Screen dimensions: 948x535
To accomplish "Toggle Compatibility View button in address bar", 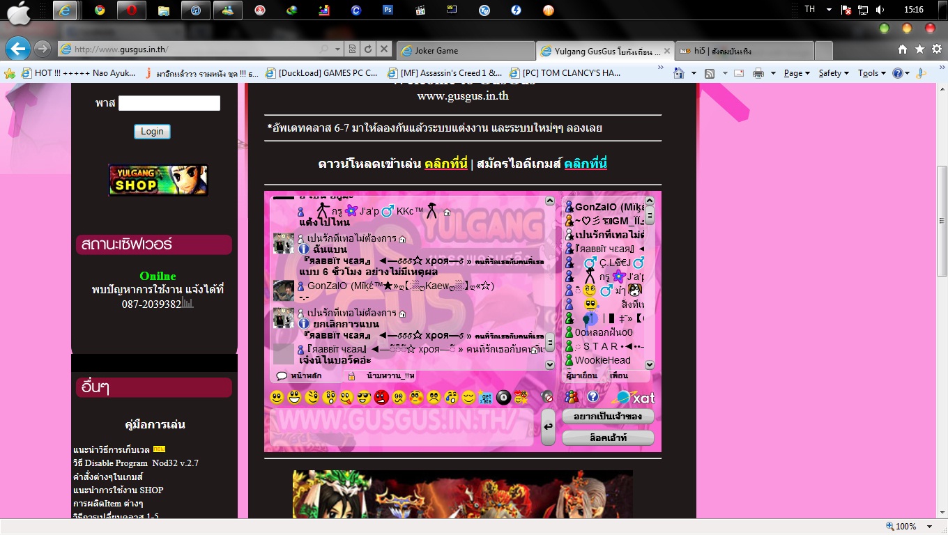I will pyautogui.click(x=353, y=49).
